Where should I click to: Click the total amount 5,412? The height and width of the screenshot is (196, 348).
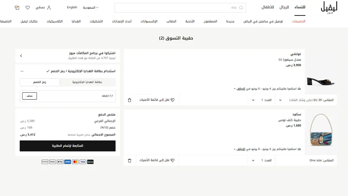[27, 135]
